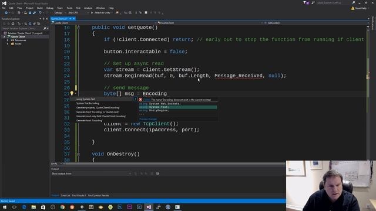
Task: Open Task View from the taskbar
Action: pyautogui.click(x=14, y=207)
